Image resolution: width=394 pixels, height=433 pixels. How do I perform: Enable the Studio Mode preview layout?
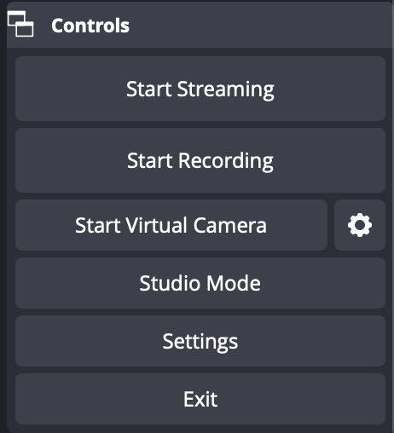pyautogui.click(x=200, y=283)
